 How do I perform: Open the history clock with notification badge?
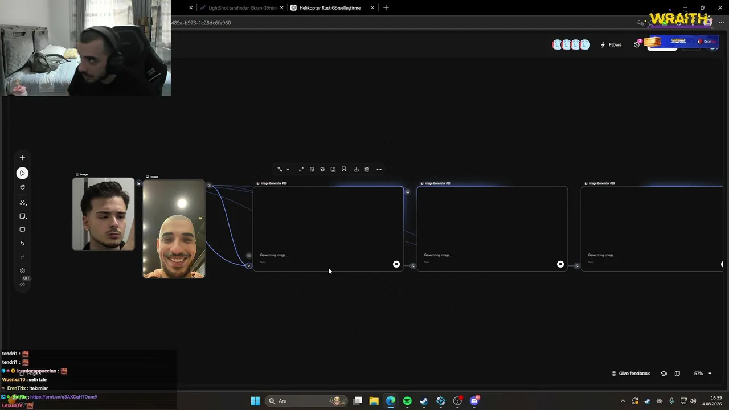(637, 44)
